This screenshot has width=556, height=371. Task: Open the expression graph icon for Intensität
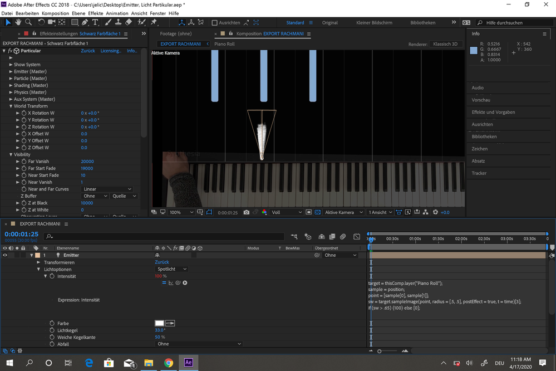[x=171, y=283]
